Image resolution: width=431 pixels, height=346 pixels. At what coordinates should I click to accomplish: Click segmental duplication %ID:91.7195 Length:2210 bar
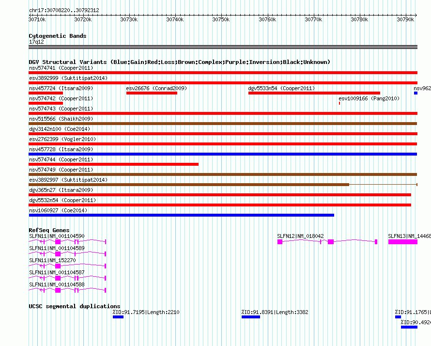pos(118,317)
